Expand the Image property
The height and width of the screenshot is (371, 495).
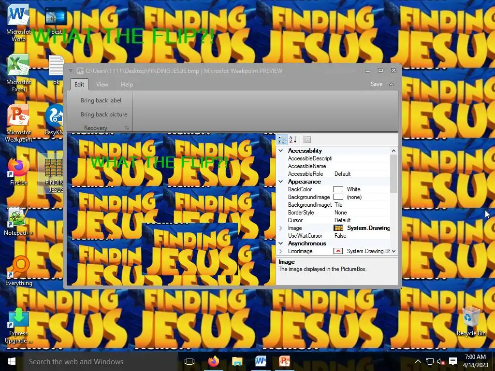(x=281, y=228)
